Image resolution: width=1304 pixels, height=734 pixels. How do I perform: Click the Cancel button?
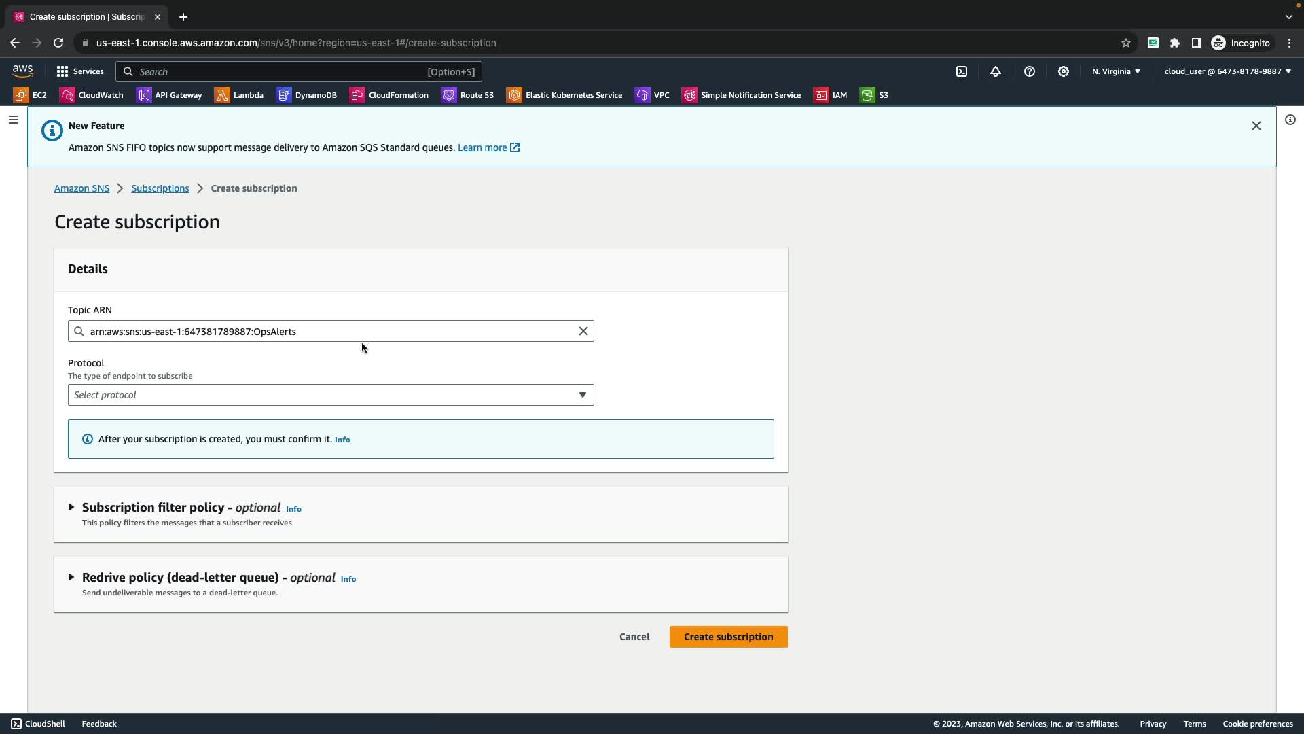click(634, 637)
